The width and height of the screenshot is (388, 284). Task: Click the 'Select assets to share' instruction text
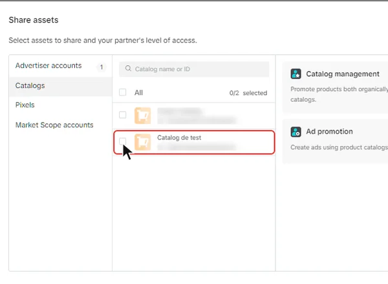click(x=103, y=40)
